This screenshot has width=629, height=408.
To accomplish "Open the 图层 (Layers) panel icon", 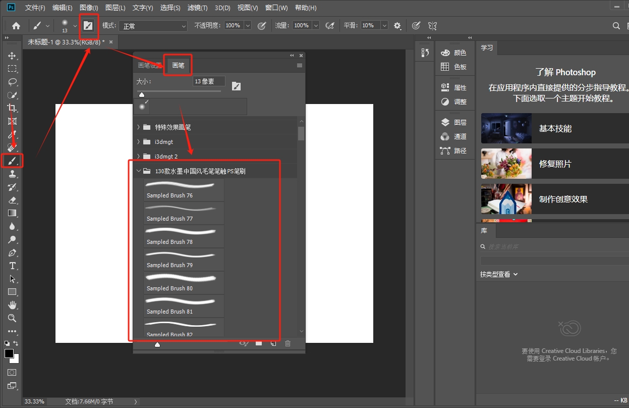I will [445, 122].
